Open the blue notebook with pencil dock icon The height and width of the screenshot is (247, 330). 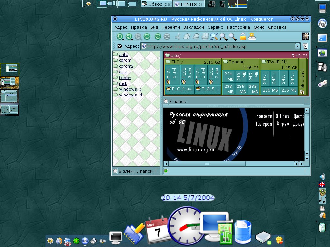point(134,234)
